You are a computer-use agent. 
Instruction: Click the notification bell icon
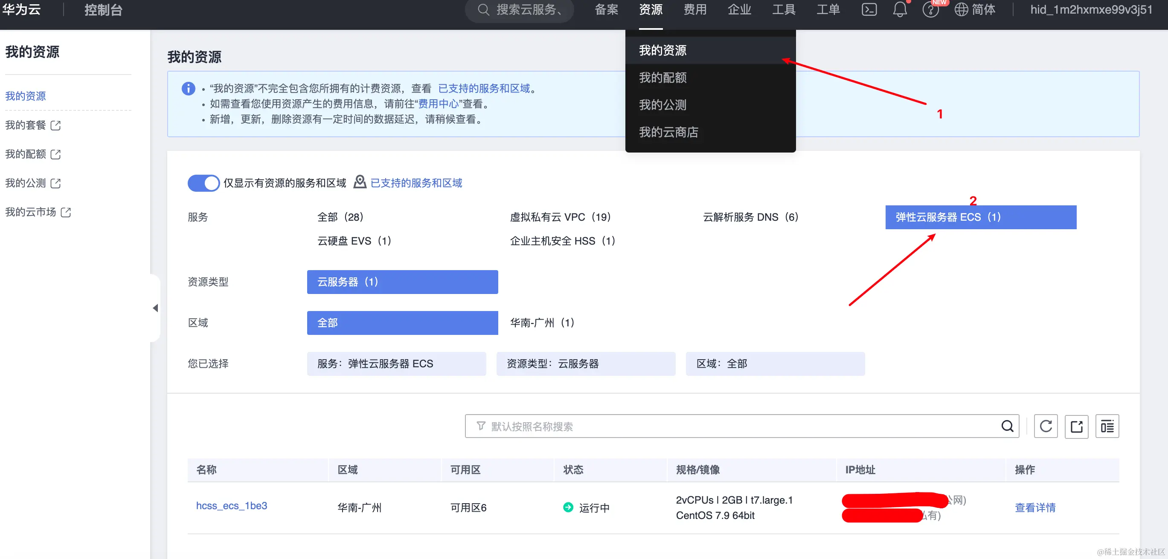coord(900,9)
